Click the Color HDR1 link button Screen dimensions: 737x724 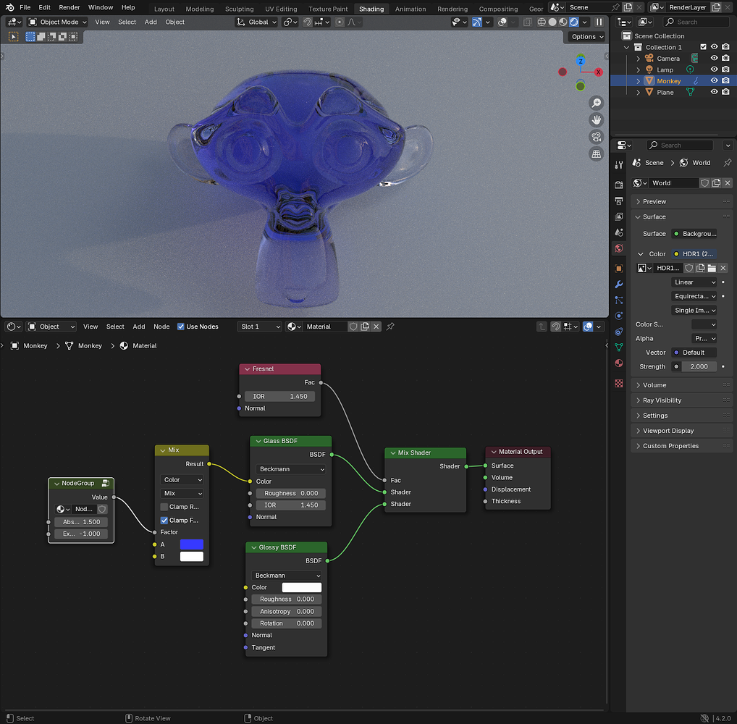point(694,254)
